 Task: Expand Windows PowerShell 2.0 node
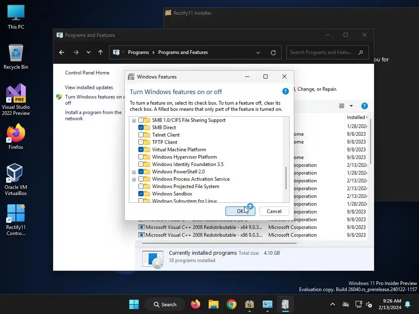(x=134, y=172)
